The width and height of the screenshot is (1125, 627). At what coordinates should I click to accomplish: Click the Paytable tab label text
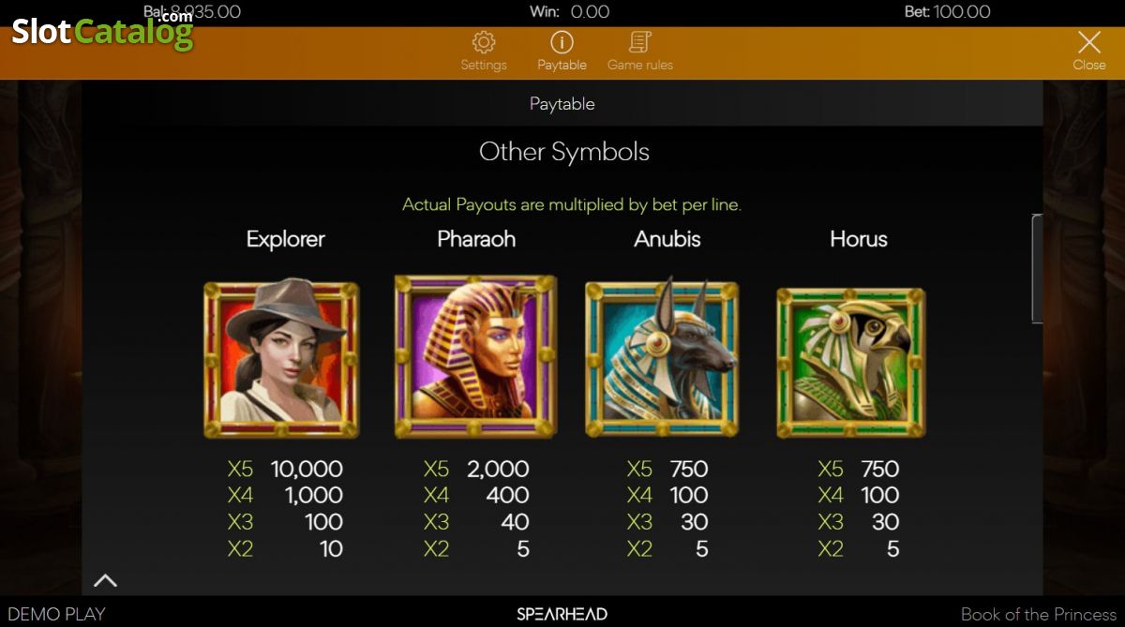(562, 65)
